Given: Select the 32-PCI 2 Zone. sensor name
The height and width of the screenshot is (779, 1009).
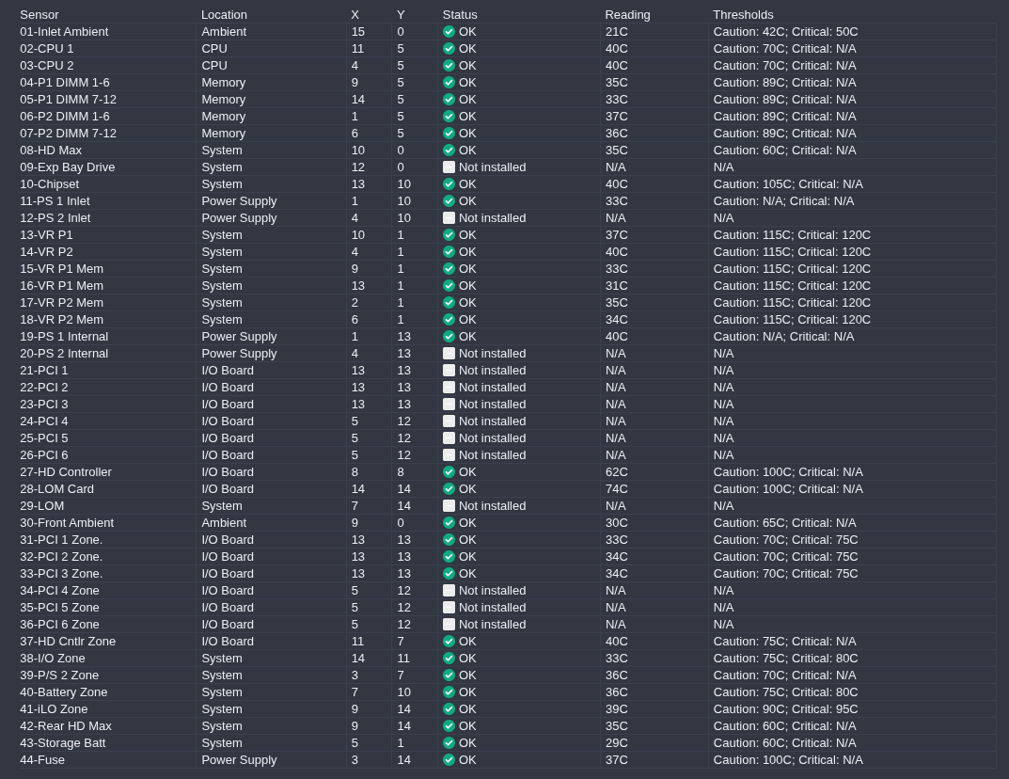Looking at the screenshot, I should 61,557.
